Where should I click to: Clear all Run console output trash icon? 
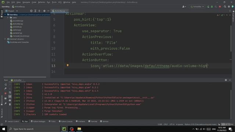[x=10, y=104]
